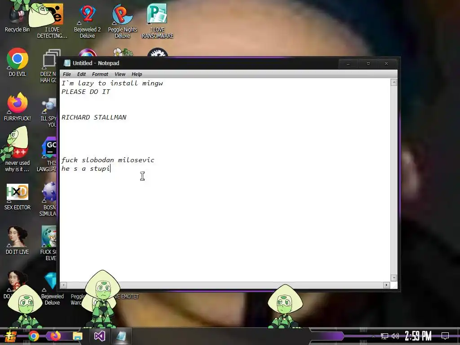
Task: Select the DO IT LIVE portrait icon
Action: (x=18, y=240)
